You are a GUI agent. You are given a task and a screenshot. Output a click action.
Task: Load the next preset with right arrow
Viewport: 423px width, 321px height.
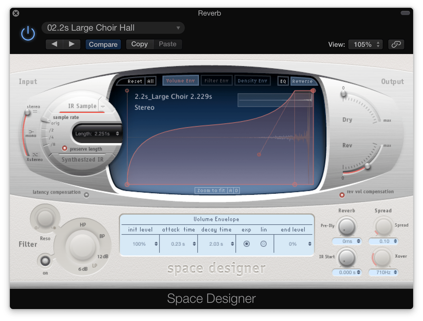coord(72,44)
